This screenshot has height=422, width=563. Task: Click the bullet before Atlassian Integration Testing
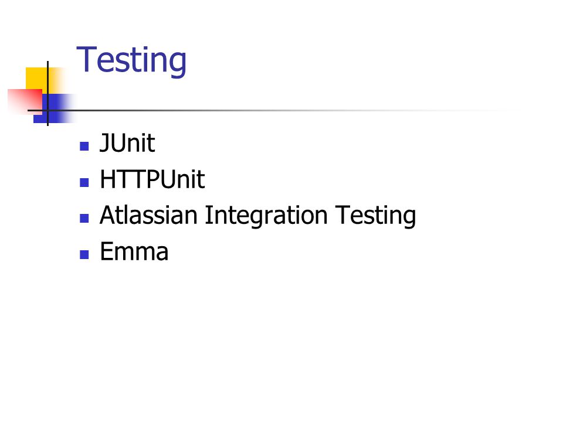tap(84, 218)
